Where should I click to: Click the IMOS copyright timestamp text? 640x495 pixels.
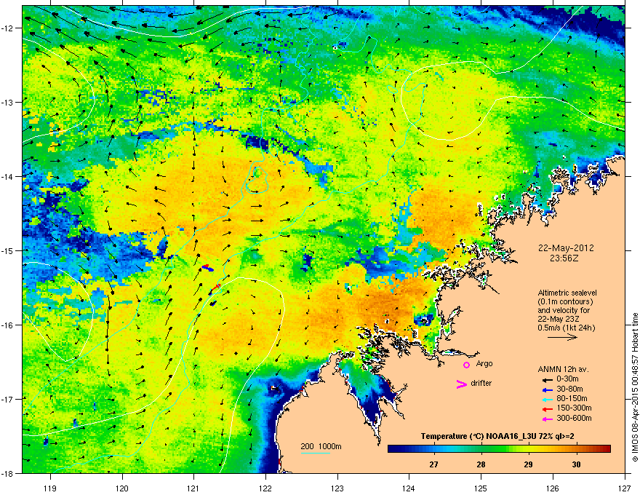(635, 387)
